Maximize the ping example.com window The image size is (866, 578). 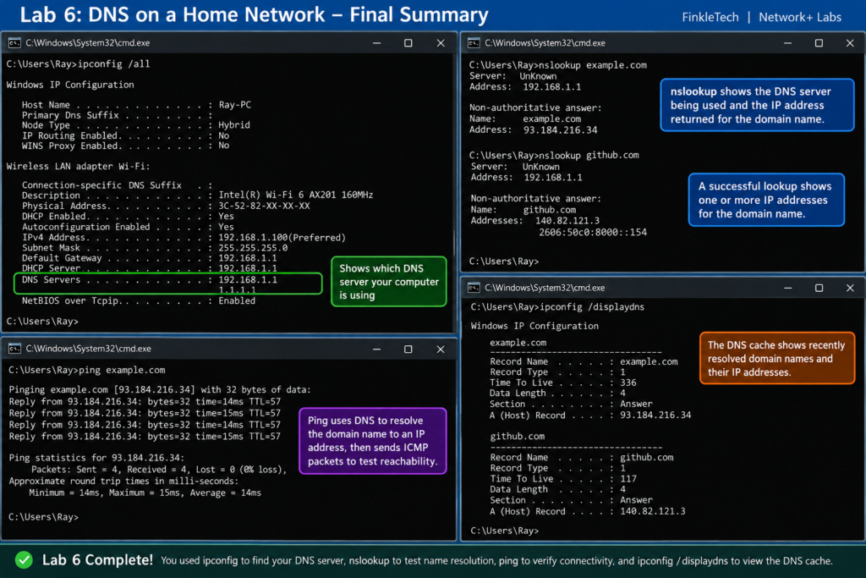(x=408, y=350)
